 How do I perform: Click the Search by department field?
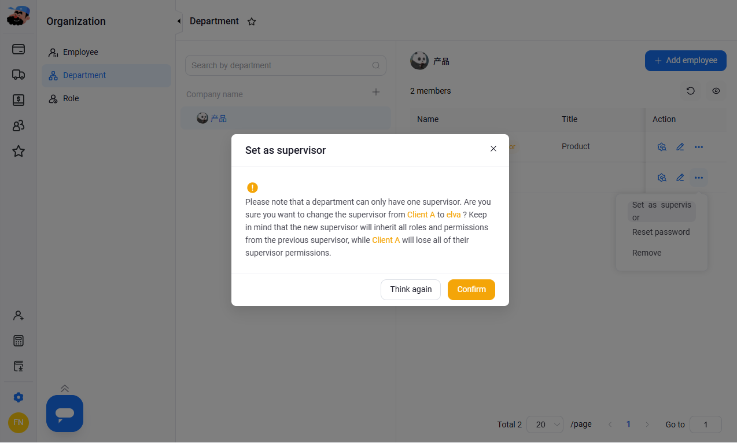[x=286, y=65]
